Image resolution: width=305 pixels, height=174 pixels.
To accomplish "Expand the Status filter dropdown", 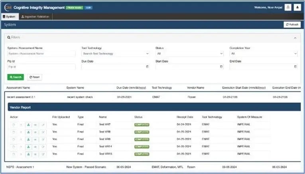I will click(x=189, y=53).
